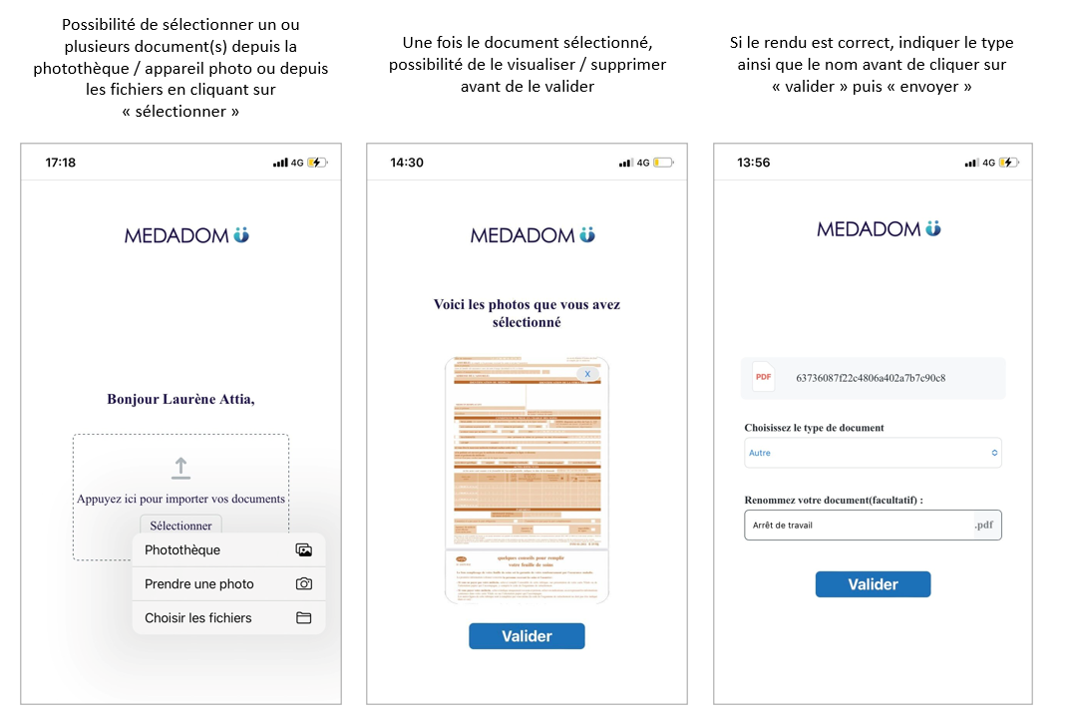Click the MEDADOM logo on the third screen
This screenshot has height=716, width=1070.
click(879, 229)
